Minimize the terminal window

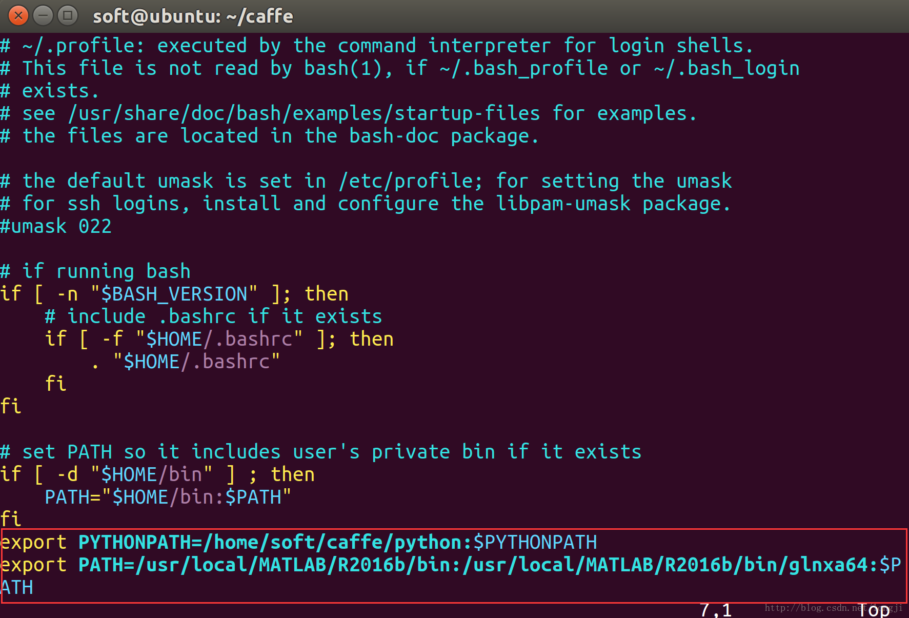point(43,16)
